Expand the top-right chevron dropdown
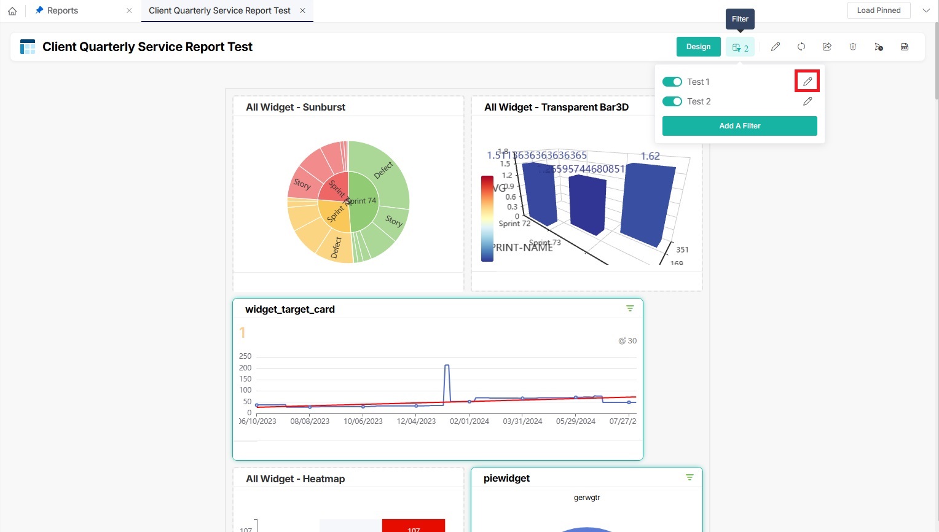939x532 pixels. click(x=926, y=10)
